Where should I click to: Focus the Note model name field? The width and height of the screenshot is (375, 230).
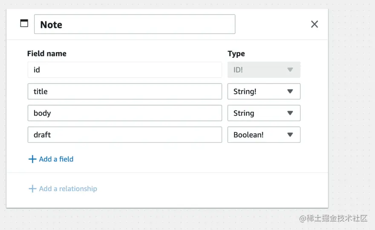tap(134, 24)
